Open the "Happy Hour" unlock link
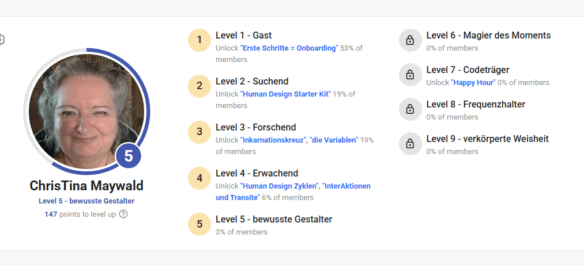 pos(473,83)
